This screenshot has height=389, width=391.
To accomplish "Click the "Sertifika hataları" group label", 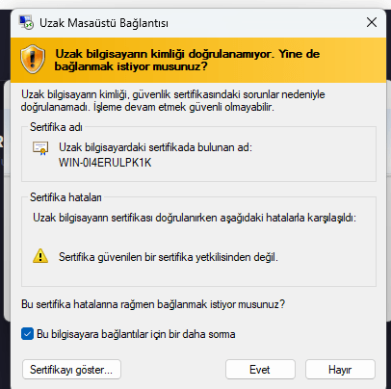I will pyautogui.click(x=65, y=197).
